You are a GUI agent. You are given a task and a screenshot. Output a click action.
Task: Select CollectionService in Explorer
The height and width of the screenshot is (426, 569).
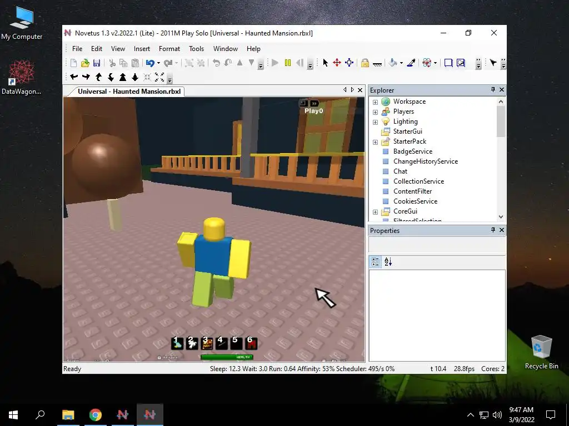tap(418, 181)
